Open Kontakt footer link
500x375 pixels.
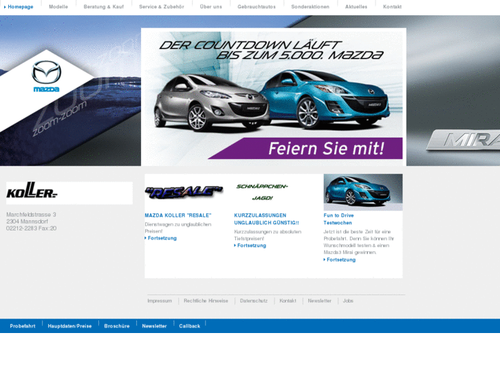(287, 301)
